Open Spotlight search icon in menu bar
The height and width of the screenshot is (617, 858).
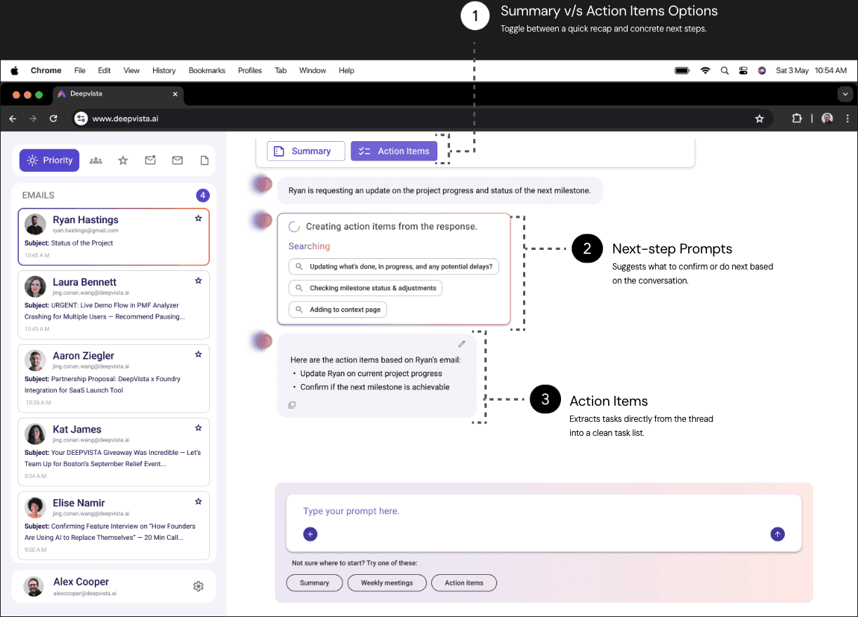pos(725,70)
